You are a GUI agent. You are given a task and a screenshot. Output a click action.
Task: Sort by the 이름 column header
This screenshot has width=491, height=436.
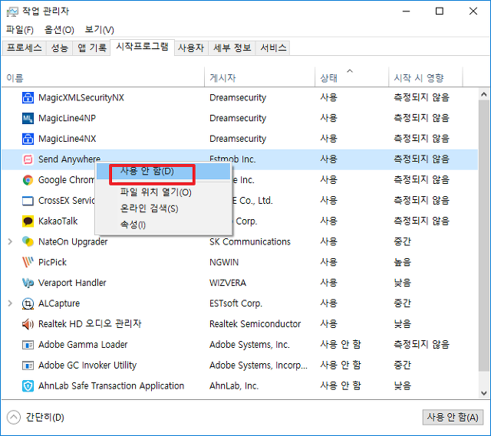tap(103, 77)
